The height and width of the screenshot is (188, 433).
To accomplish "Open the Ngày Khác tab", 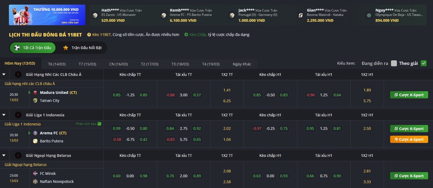I will point(242,64).
